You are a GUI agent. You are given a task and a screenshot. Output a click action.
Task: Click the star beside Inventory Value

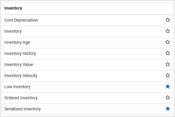(167, 64)
